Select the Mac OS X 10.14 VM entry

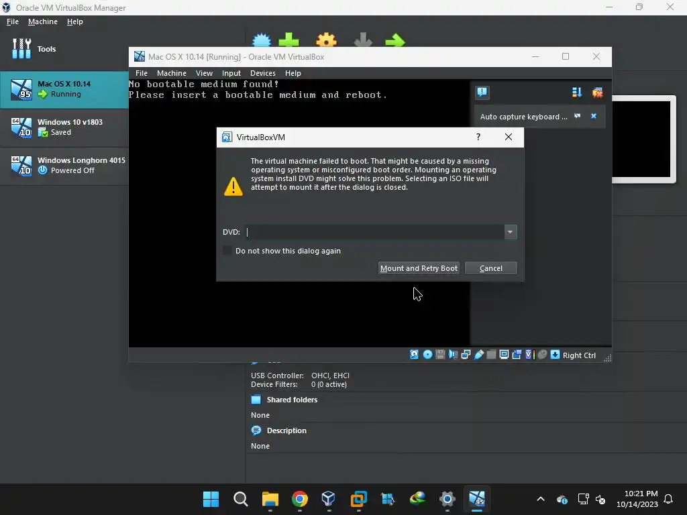pyautogui.click(x=64, y=89)
